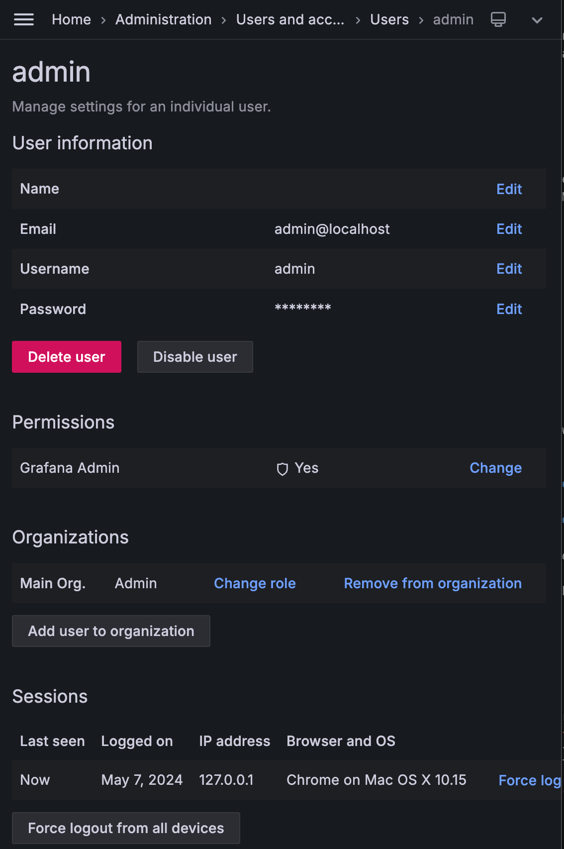Force logout from all devices
Image resolution: width=564 pixels, height=849 pixels.
click(126, 828)
